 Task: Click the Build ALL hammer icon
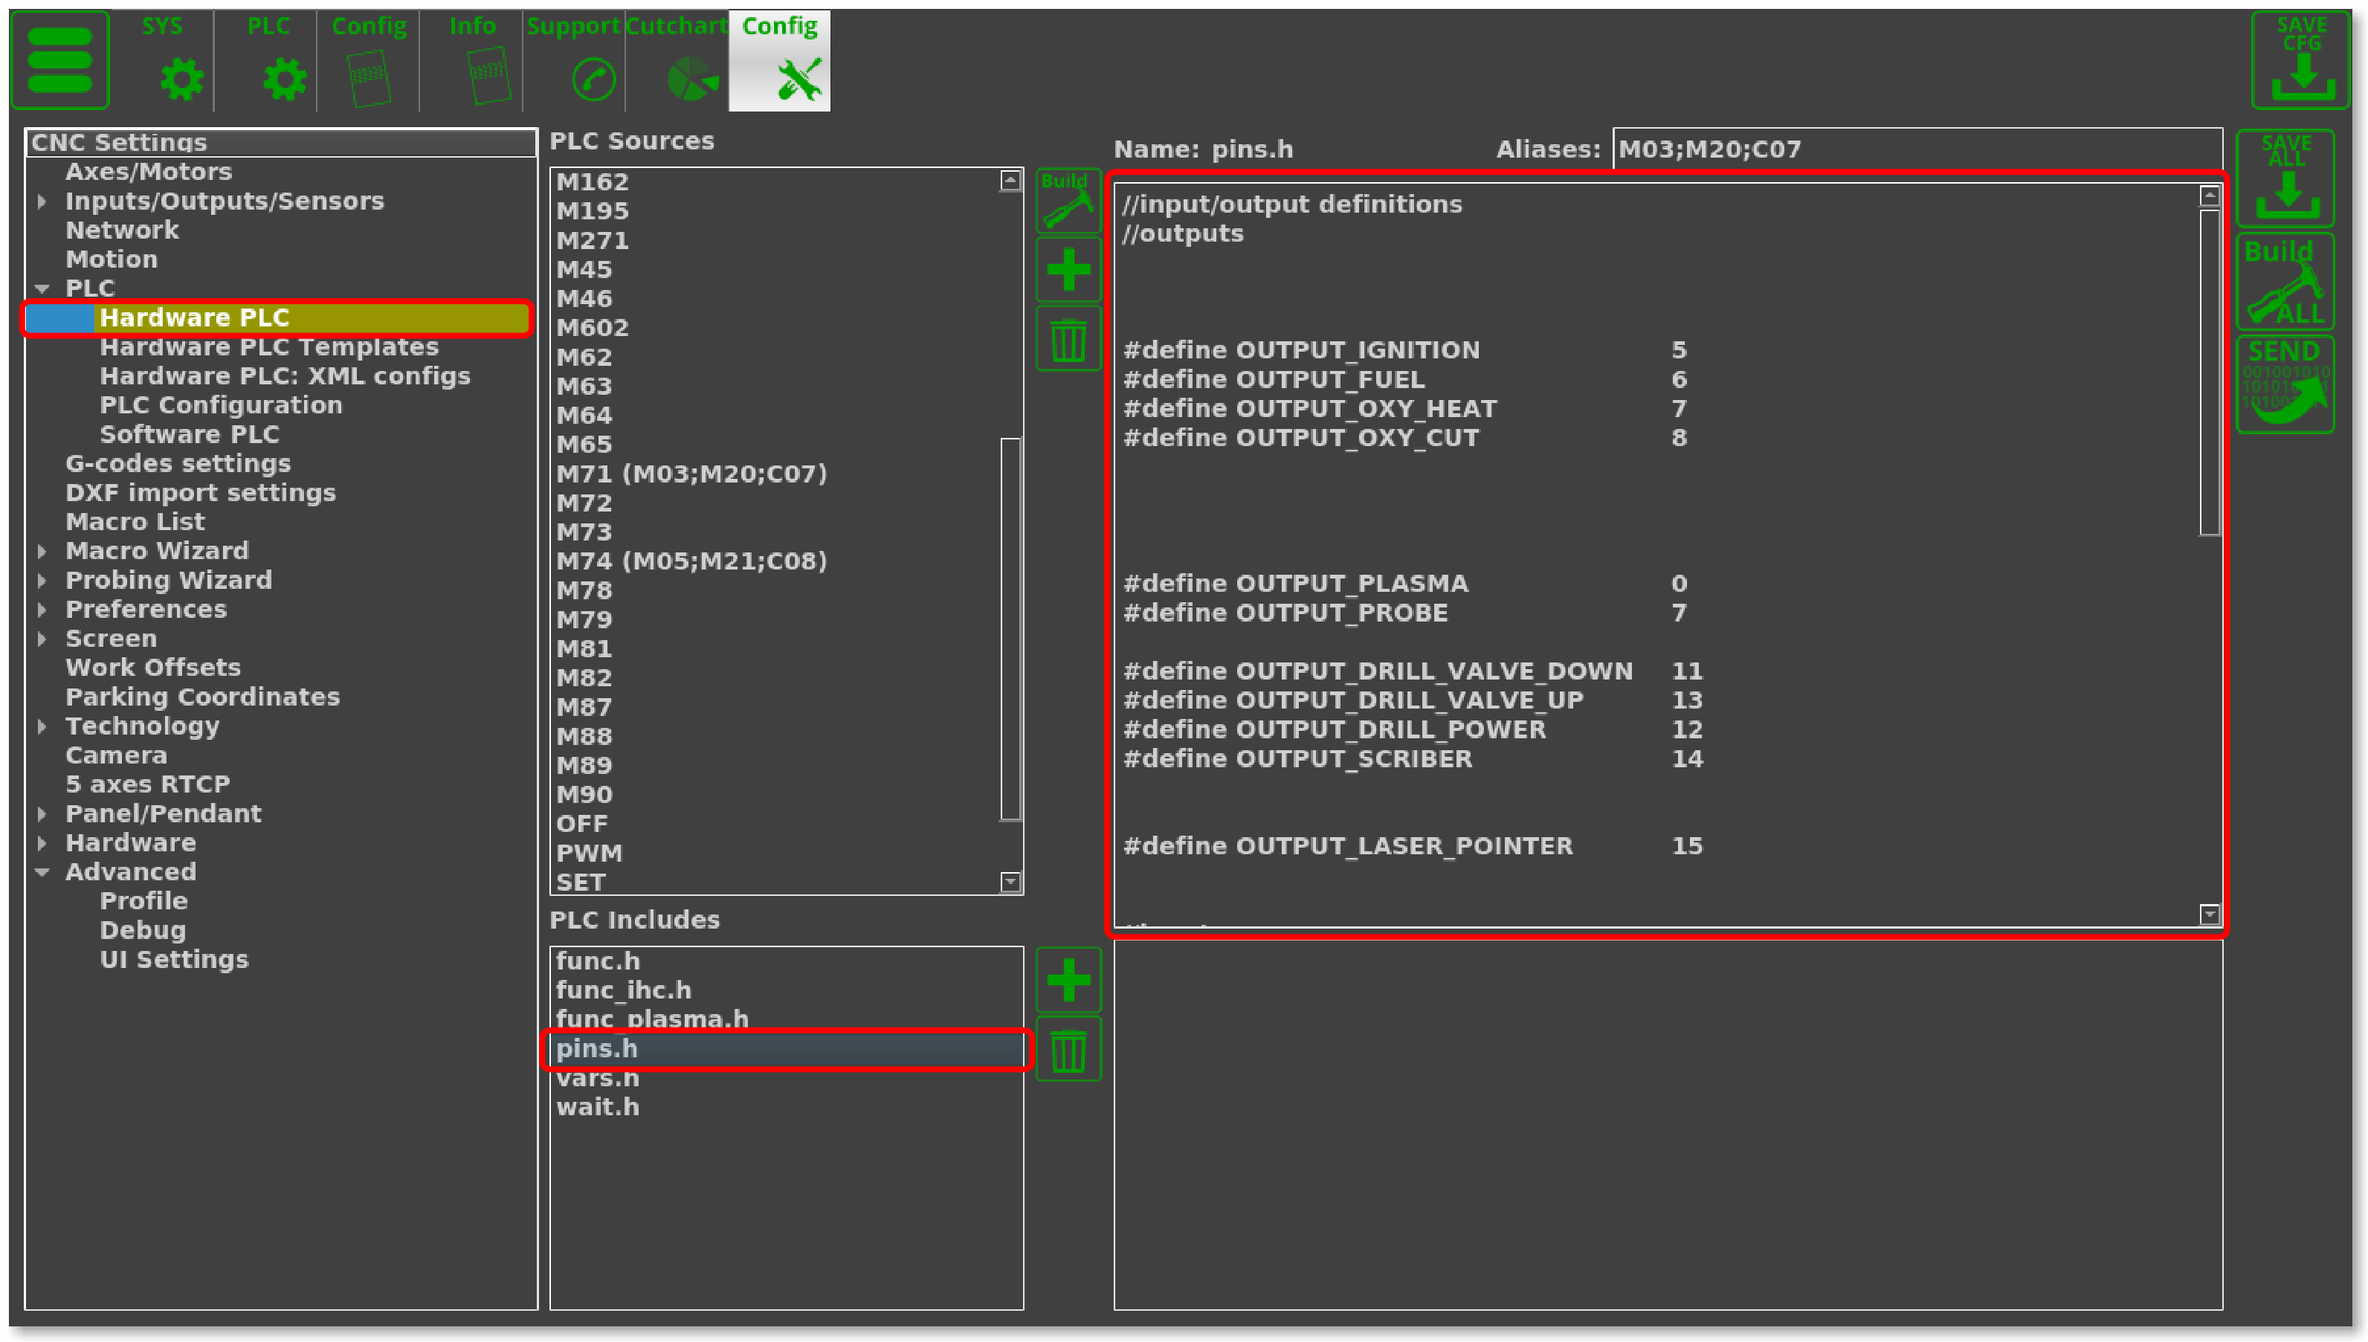2285,281
